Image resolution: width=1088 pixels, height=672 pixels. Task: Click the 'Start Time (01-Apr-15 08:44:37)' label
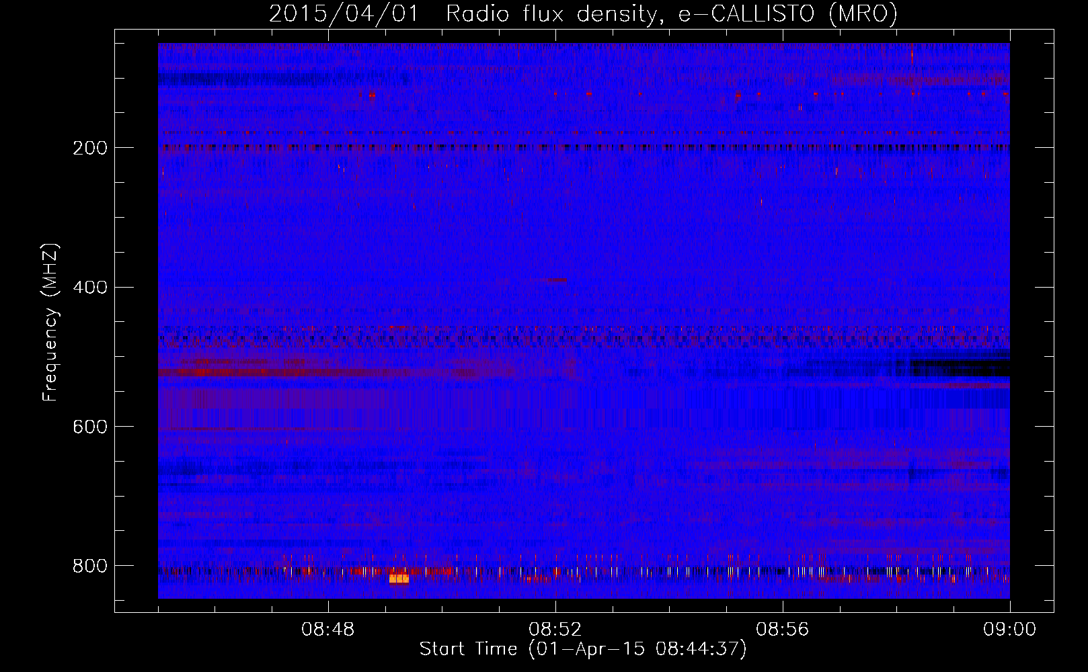click(583, 649)
